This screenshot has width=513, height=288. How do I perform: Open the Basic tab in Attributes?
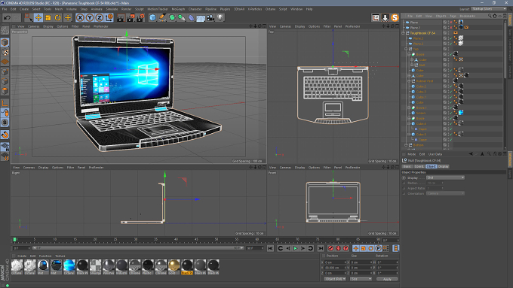[x=407, y=166]
